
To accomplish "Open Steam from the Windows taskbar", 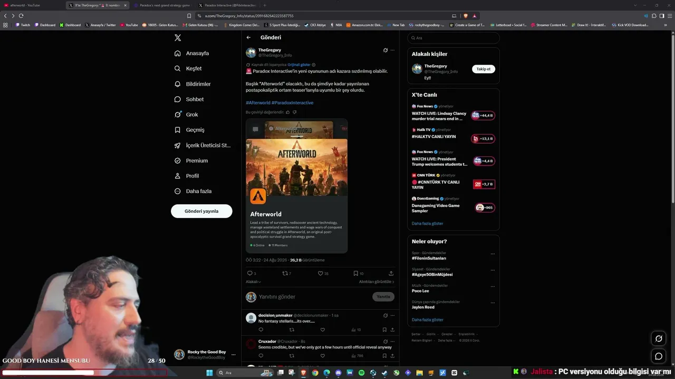I will [384, 373].
